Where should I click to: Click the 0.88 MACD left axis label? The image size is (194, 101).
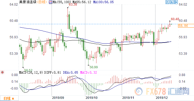(x=15, y=75)
